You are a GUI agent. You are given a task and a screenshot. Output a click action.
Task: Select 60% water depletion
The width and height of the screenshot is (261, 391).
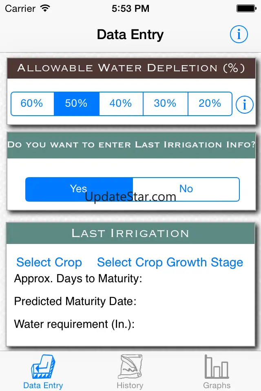click(32, 103)
